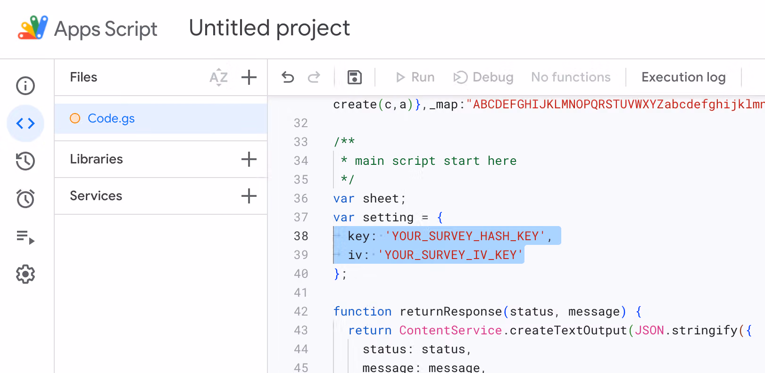
Task: Open the Overview info icon in sidebar
Action: tap(25, 86)
